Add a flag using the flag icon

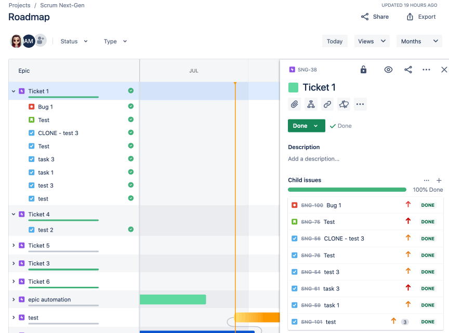(344, 104)
